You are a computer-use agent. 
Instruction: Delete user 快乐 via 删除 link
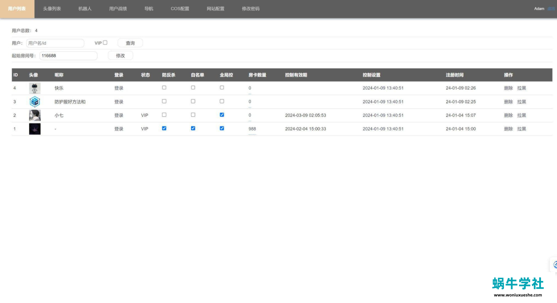[508, 88]
